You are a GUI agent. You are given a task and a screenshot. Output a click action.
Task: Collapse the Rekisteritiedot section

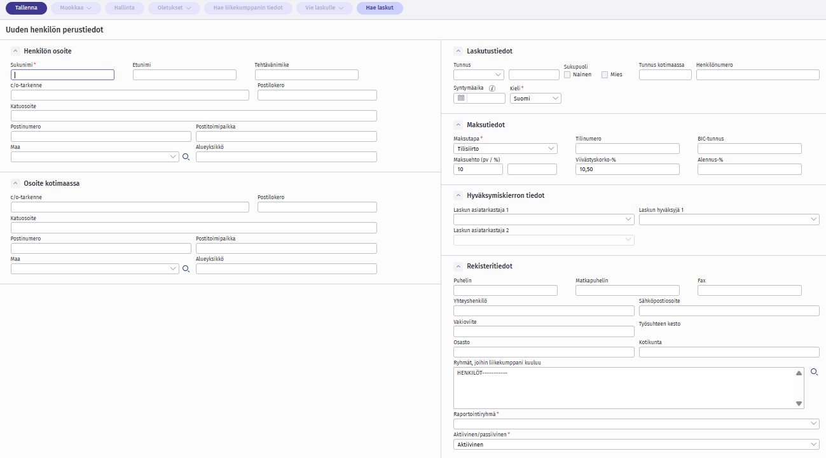(x=458, y=266)
